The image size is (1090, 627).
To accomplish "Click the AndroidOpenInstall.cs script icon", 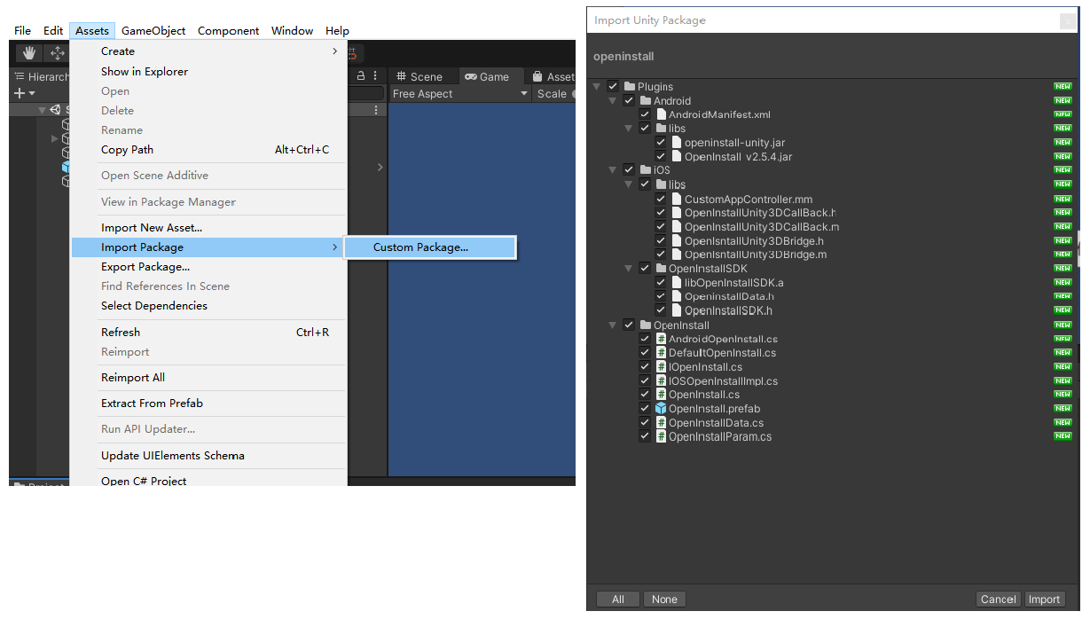I will tap(661, 339).
